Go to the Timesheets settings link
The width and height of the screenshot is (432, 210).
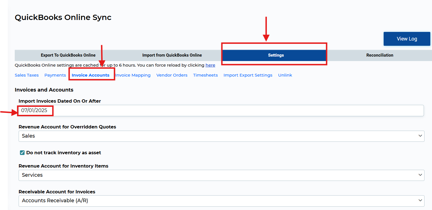click(x=205, y=75)
